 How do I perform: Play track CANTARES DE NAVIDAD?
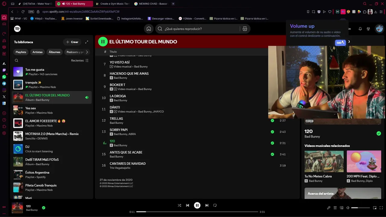(128, 164)
